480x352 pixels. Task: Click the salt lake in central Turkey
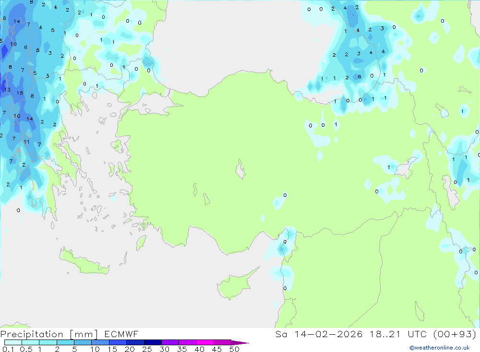(240, 169)
